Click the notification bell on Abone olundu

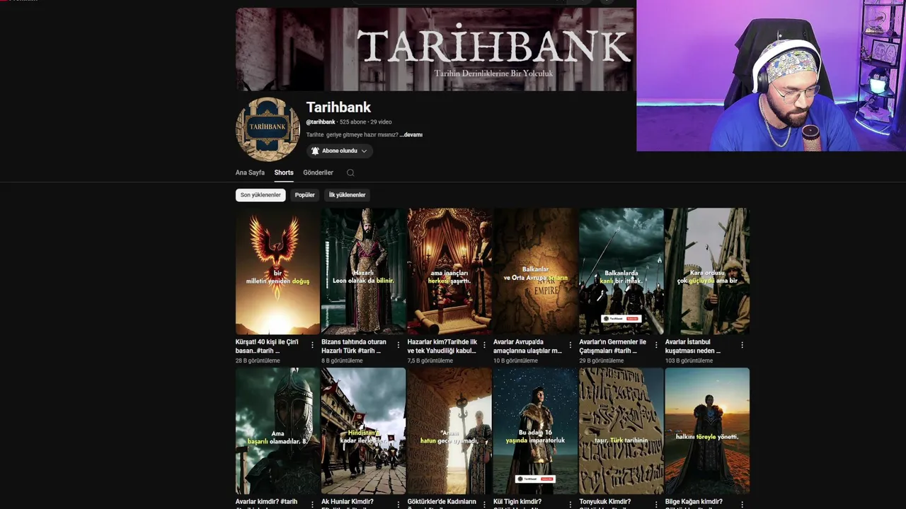pyautogui.click(x=316, y=151)
